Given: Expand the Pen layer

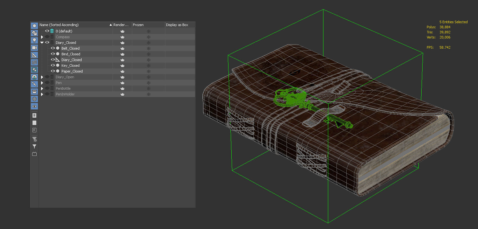Looking at the screenshot, I should tap(42, 83).
